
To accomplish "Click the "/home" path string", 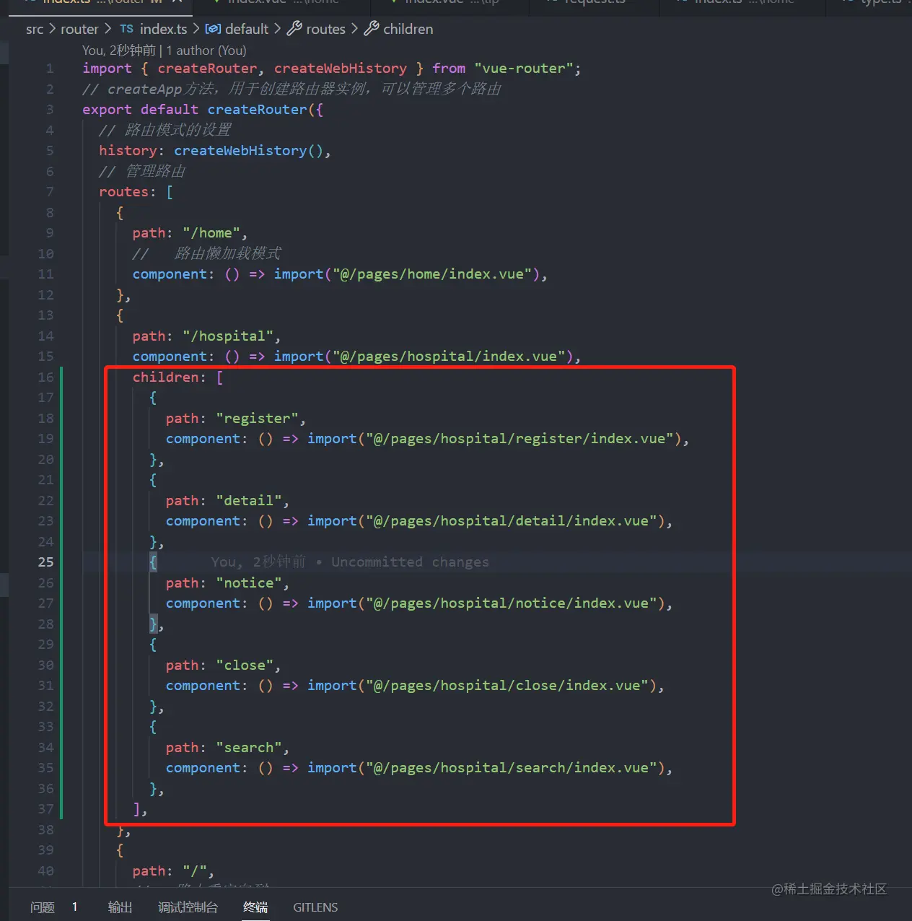I will [x=211, y=233].
